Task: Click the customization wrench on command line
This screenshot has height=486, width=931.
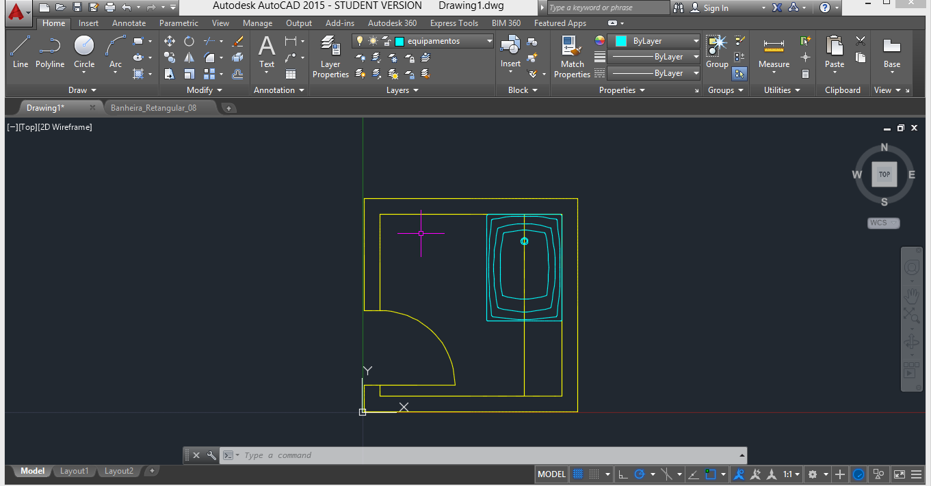Action: pyautogui.click(x=211, y=455)
